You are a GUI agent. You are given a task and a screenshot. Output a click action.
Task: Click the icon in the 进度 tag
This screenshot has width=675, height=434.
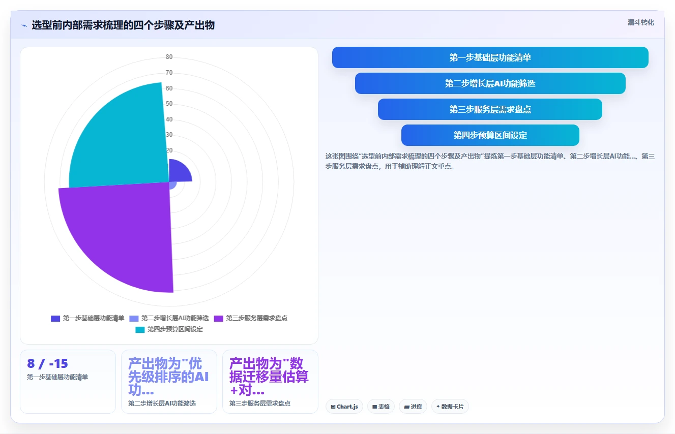tap(406, 407)
